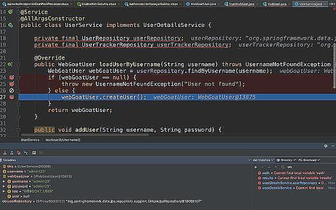
Task: Add a new watch with plus icon
Action: 255,167
